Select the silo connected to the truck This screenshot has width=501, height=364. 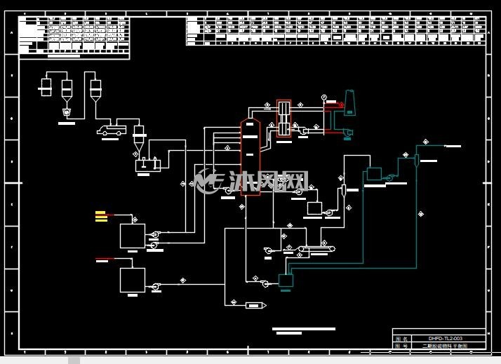click(95, 91)
